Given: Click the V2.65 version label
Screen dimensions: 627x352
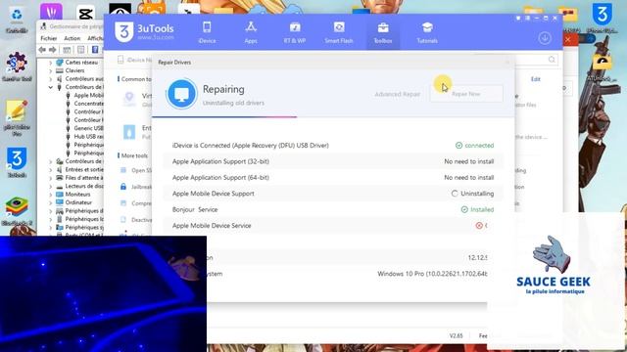Looking at the screenshot, I should coord(456,335).
